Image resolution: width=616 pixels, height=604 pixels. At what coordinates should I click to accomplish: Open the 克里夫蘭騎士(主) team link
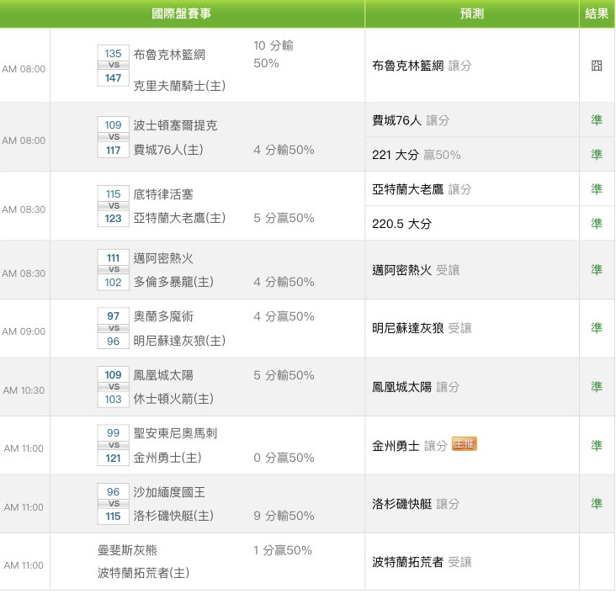(179, 86)
